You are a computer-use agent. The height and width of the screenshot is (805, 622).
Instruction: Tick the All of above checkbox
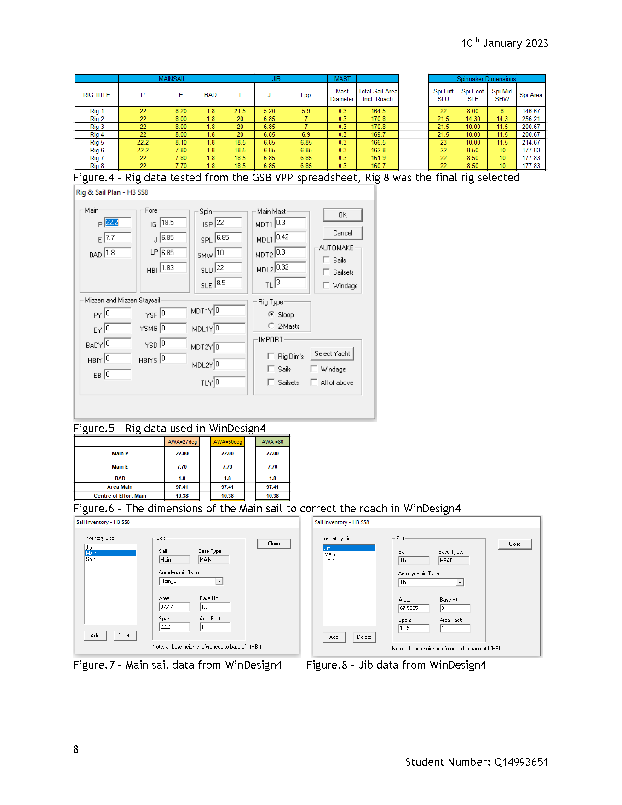314,382
